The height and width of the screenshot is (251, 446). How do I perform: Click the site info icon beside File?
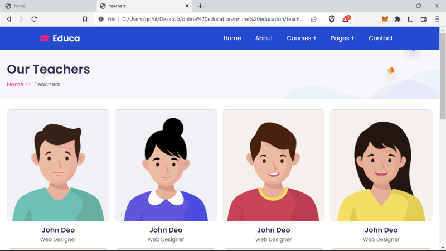(101, 19)
